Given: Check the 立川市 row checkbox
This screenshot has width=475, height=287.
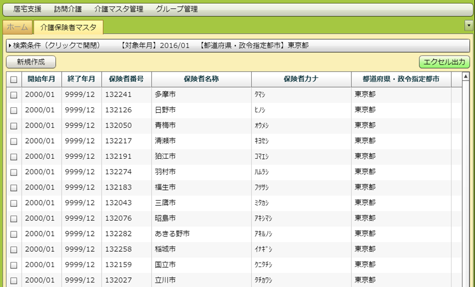Looking at the screenshot, I should point(14,280).
